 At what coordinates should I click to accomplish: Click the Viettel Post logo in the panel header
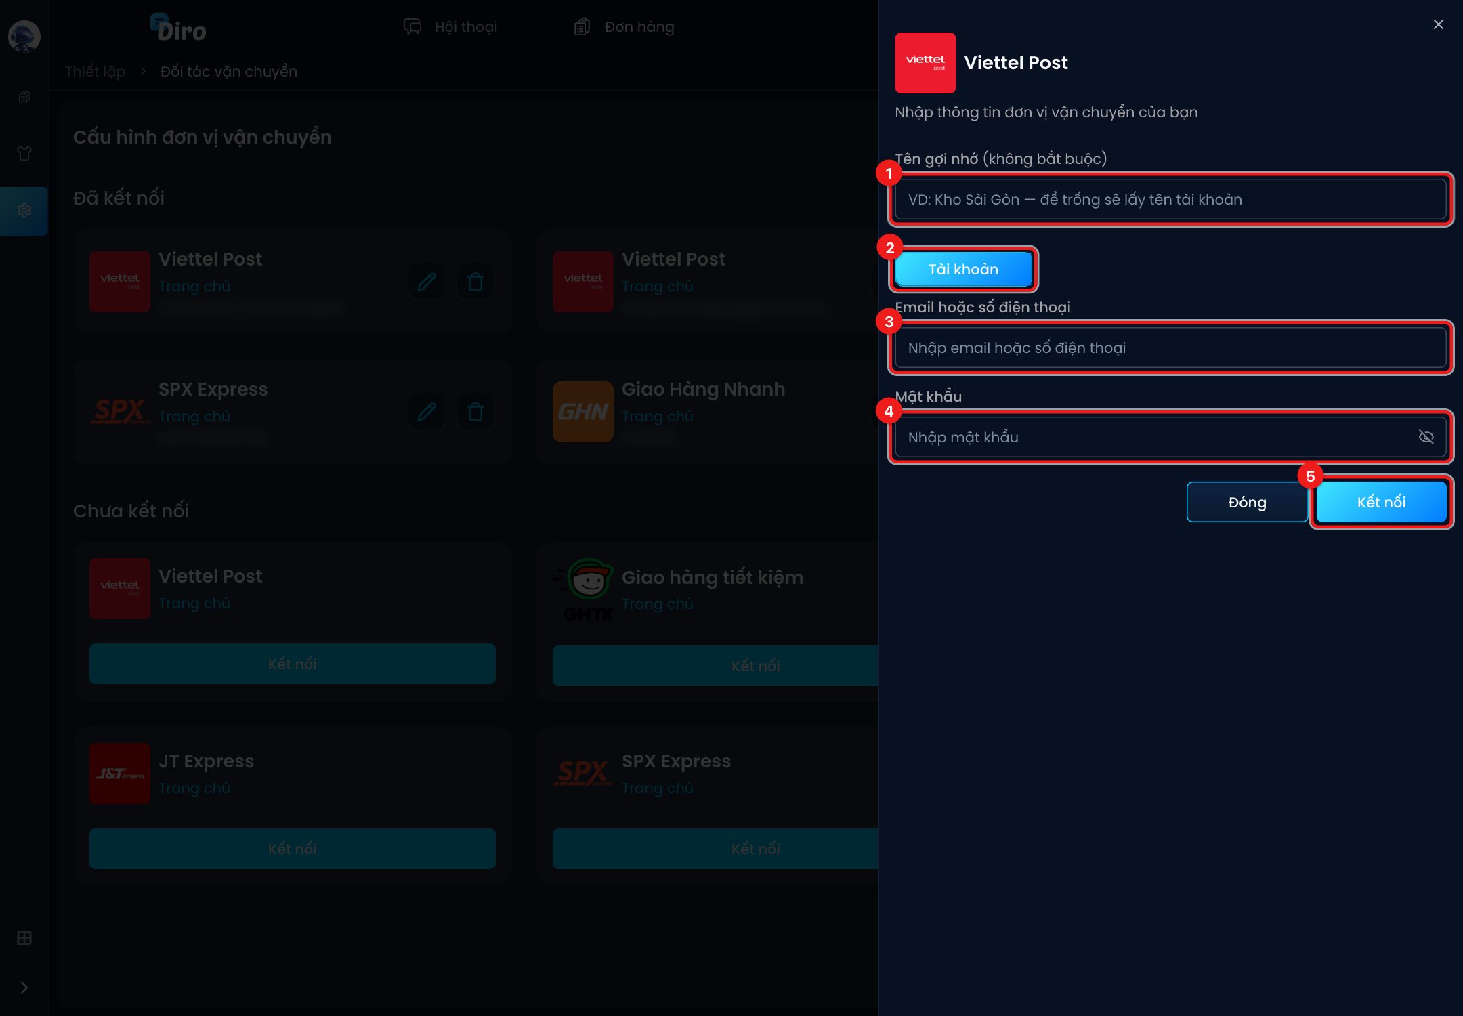point(925,62)
